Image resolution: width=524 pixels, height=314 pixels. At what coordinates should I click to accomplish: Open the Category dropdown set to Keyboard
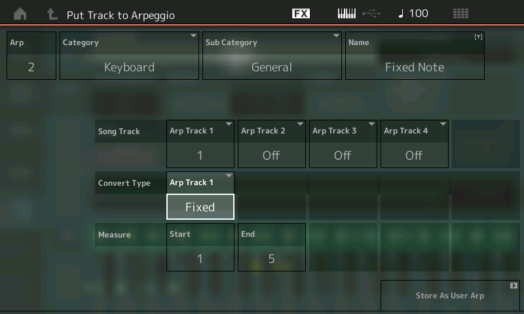point(129,56)
